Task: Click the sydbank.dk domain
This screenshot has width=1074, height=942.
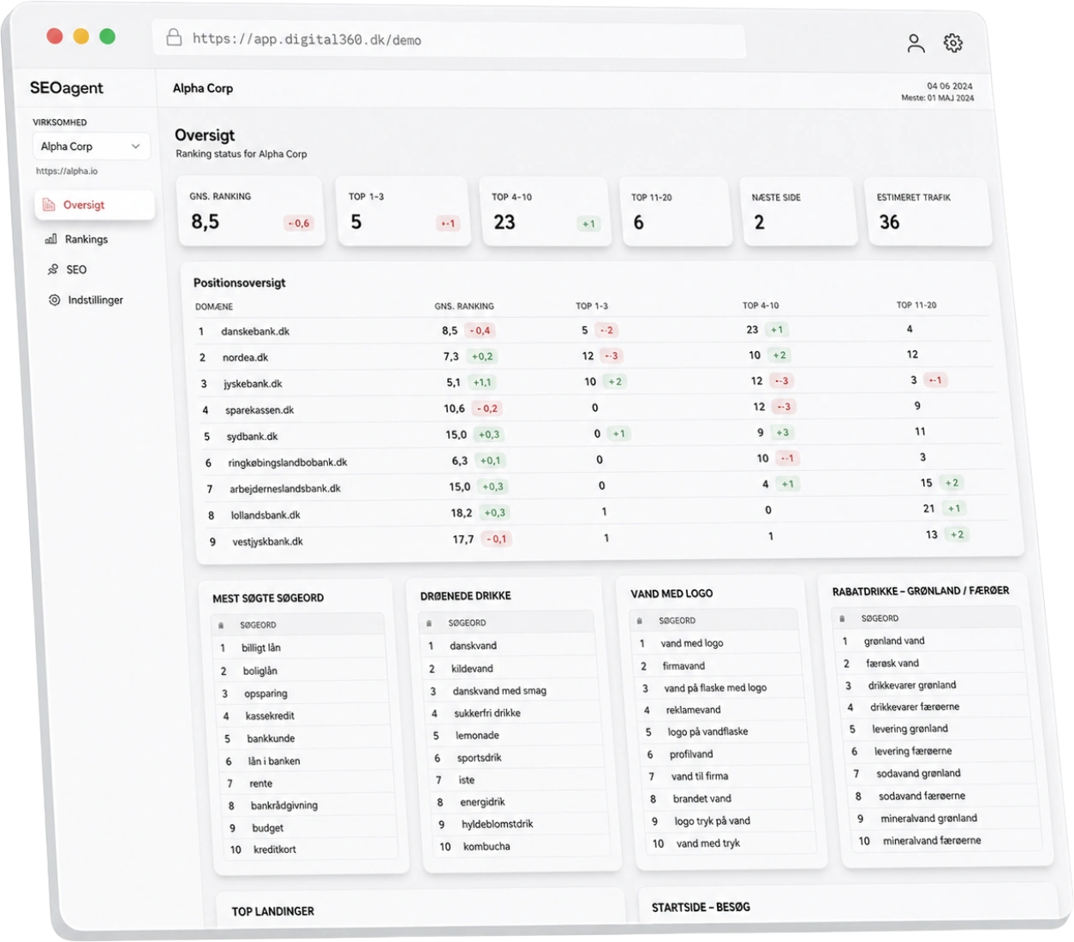Action: pyautogui.click(x=252, y=437)
